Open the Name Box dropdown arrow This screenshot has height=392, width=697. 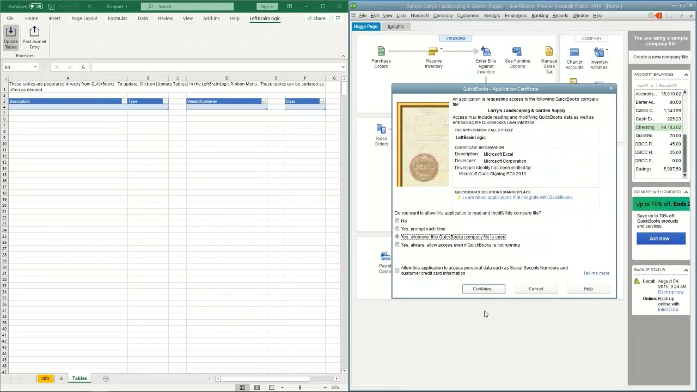pos(35,67)
